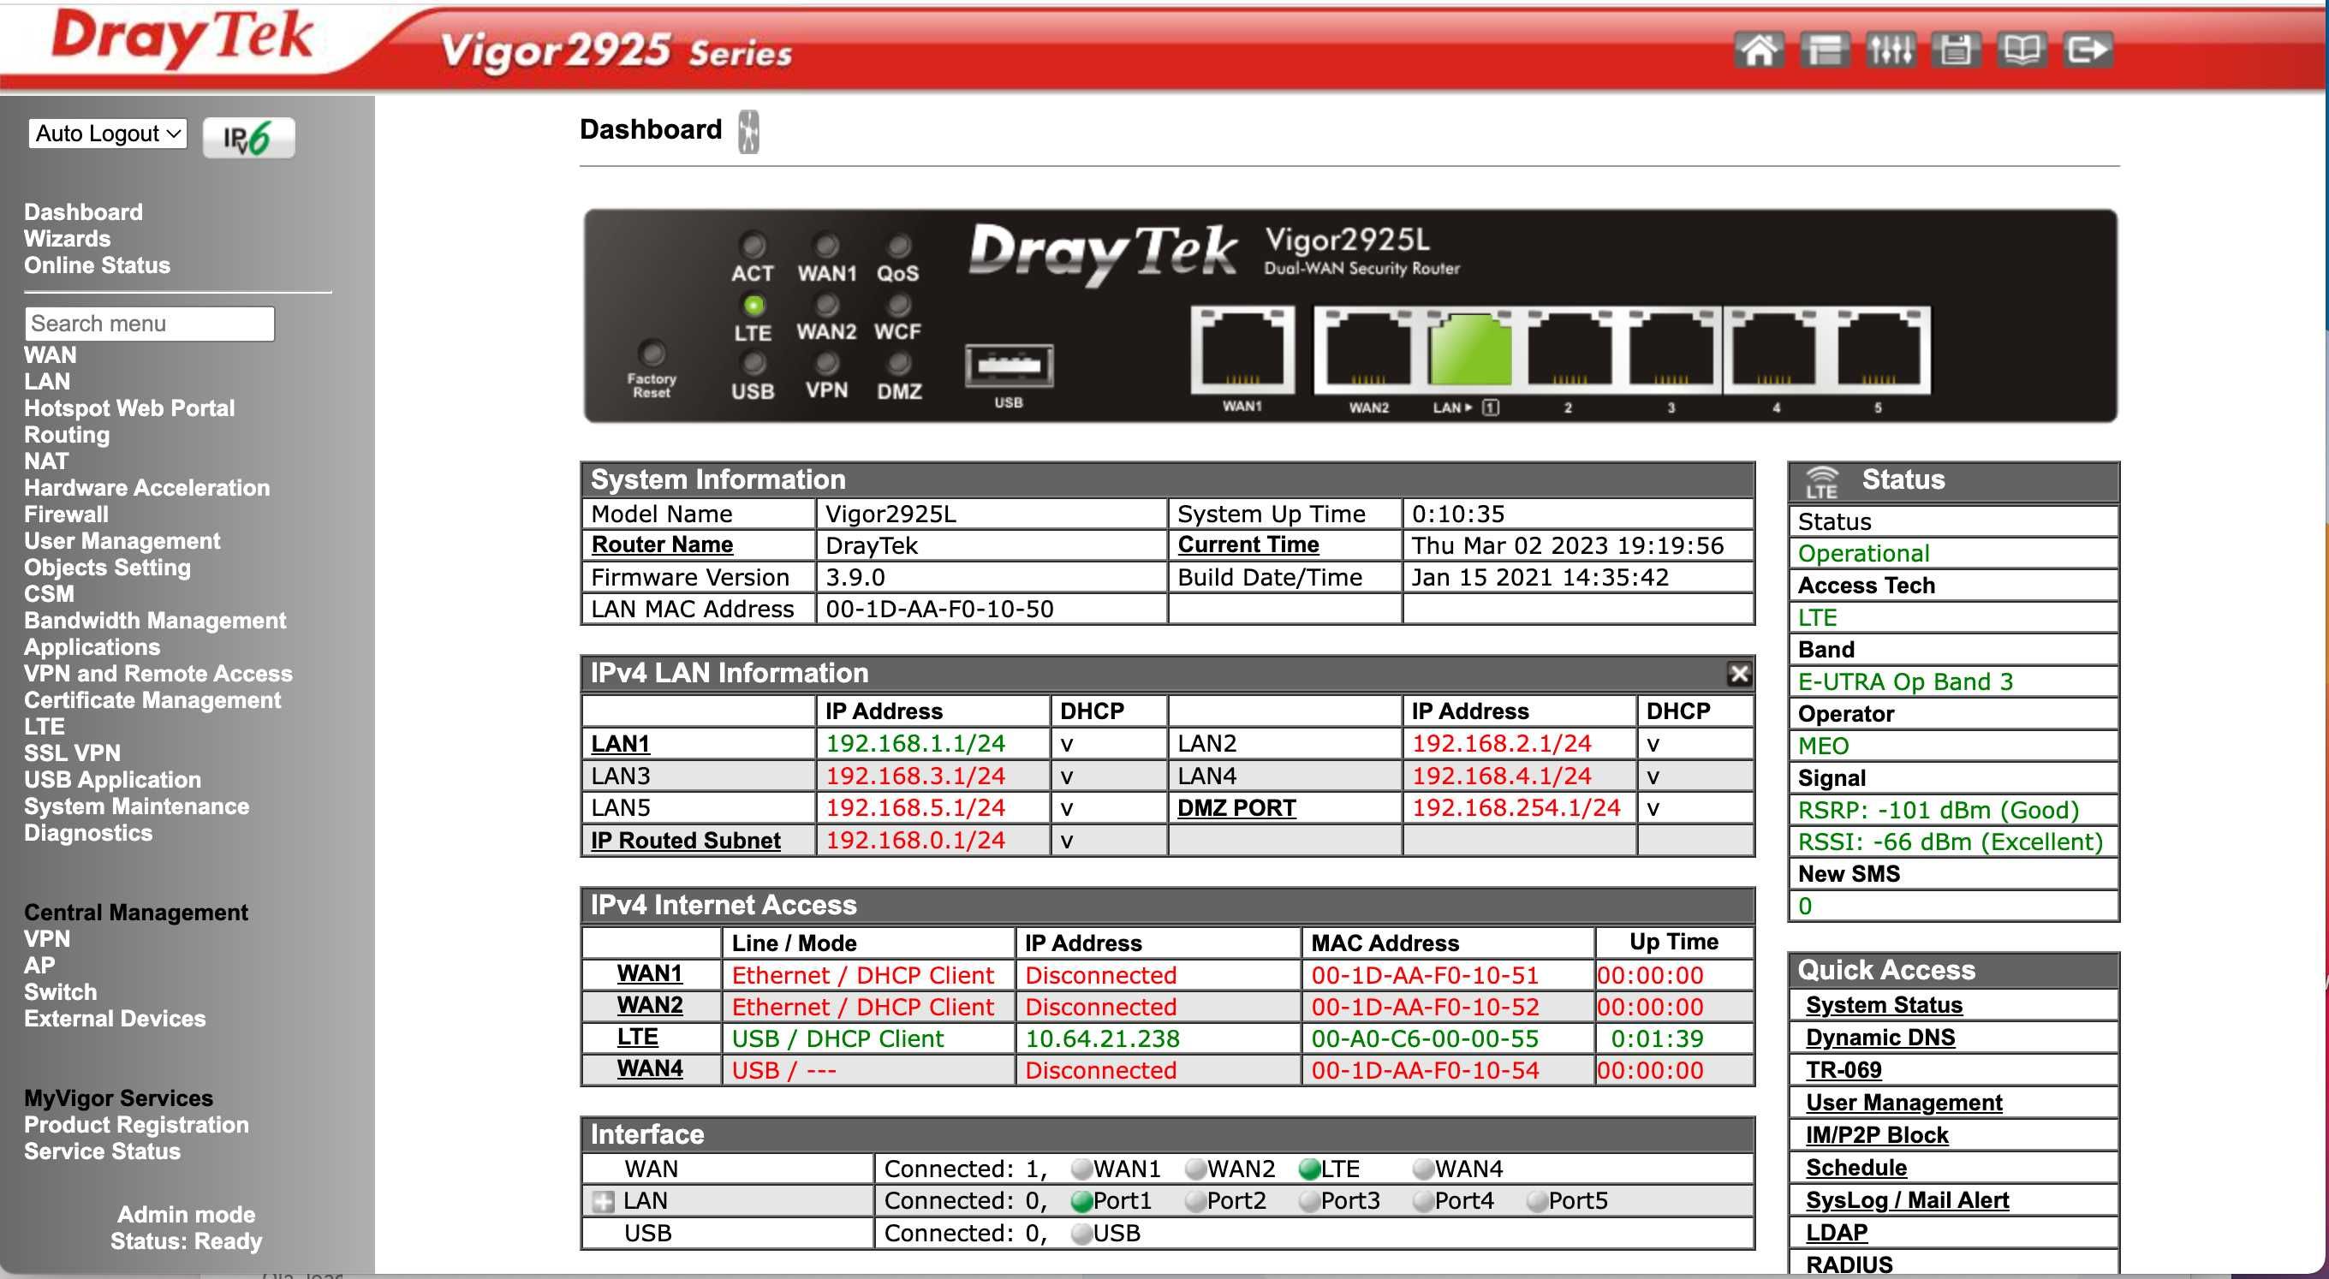Click the 192.168.1.1/24 LAN1 address
Viewport: 2329px width, 1279px height.
[x=915, y=744]
